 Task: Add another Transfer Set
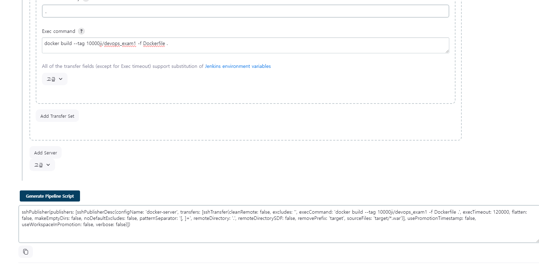[57, 116]
